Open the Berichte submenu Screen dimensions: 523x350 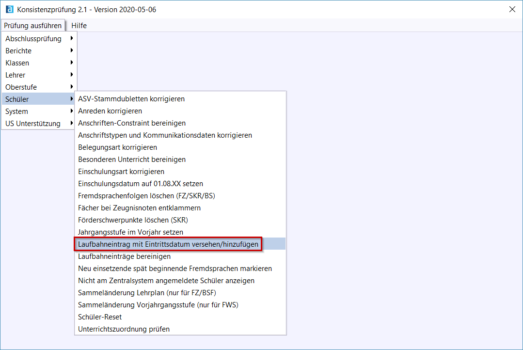pos(39,51)
